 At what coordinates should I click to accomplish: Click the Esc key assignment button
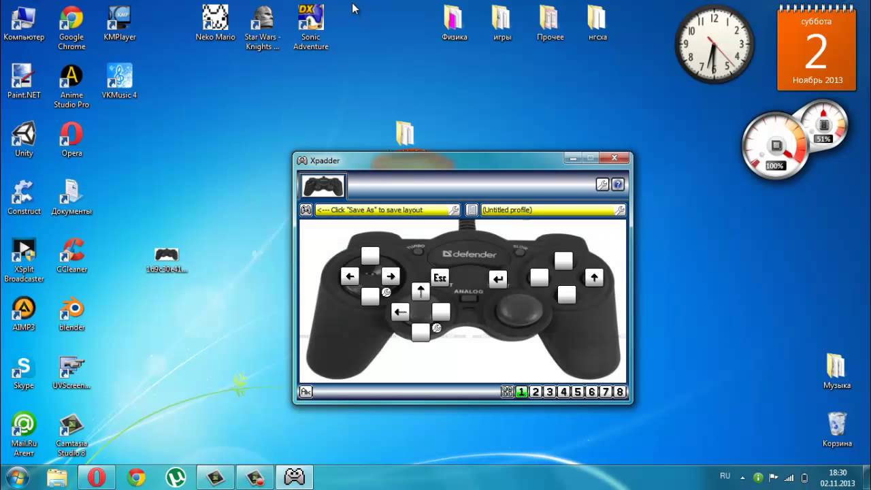click(440, 278)
